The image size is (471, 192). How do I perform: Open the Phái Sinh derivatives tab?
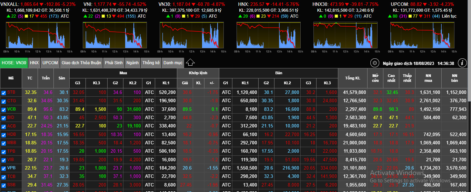pyautogui.click(x=114, y=63)
